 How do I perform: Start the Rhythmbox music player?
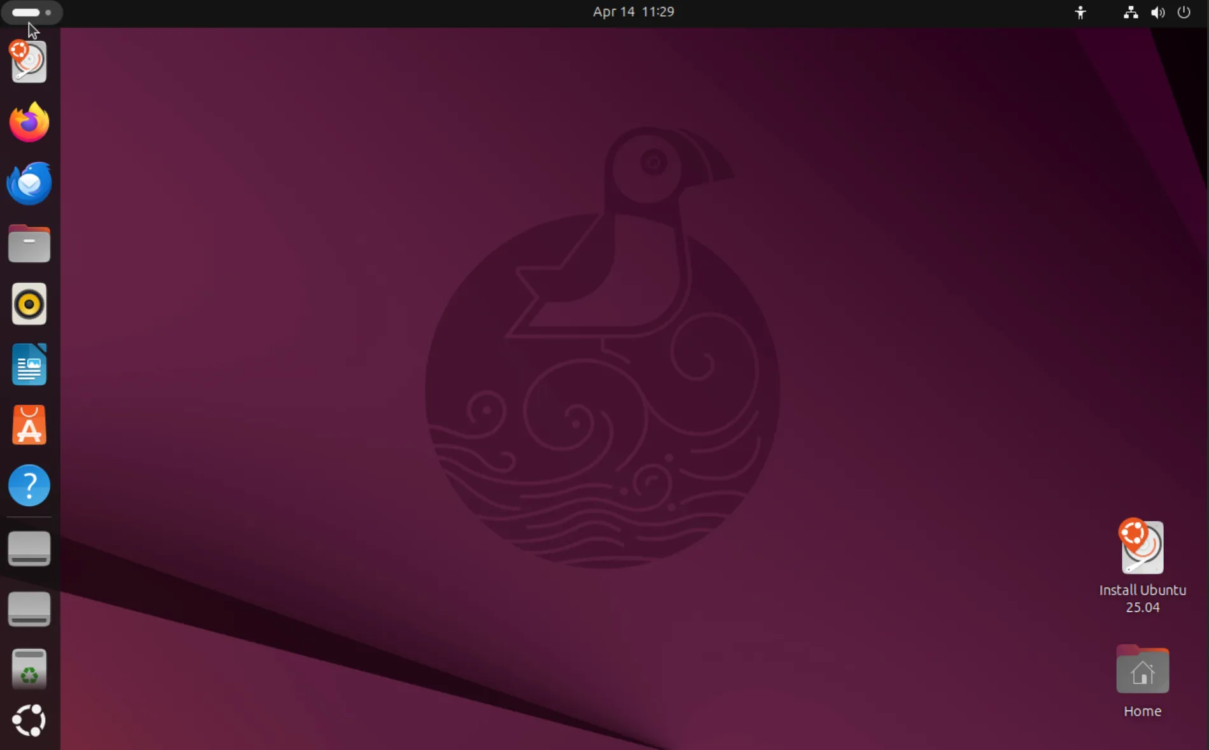[x=29, y=304]
